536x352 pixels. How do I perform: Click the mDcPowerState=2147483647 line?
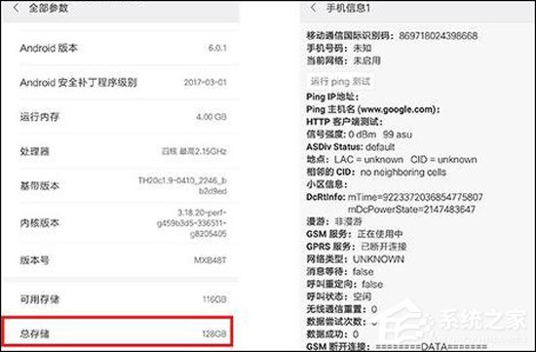pos(411,210)
